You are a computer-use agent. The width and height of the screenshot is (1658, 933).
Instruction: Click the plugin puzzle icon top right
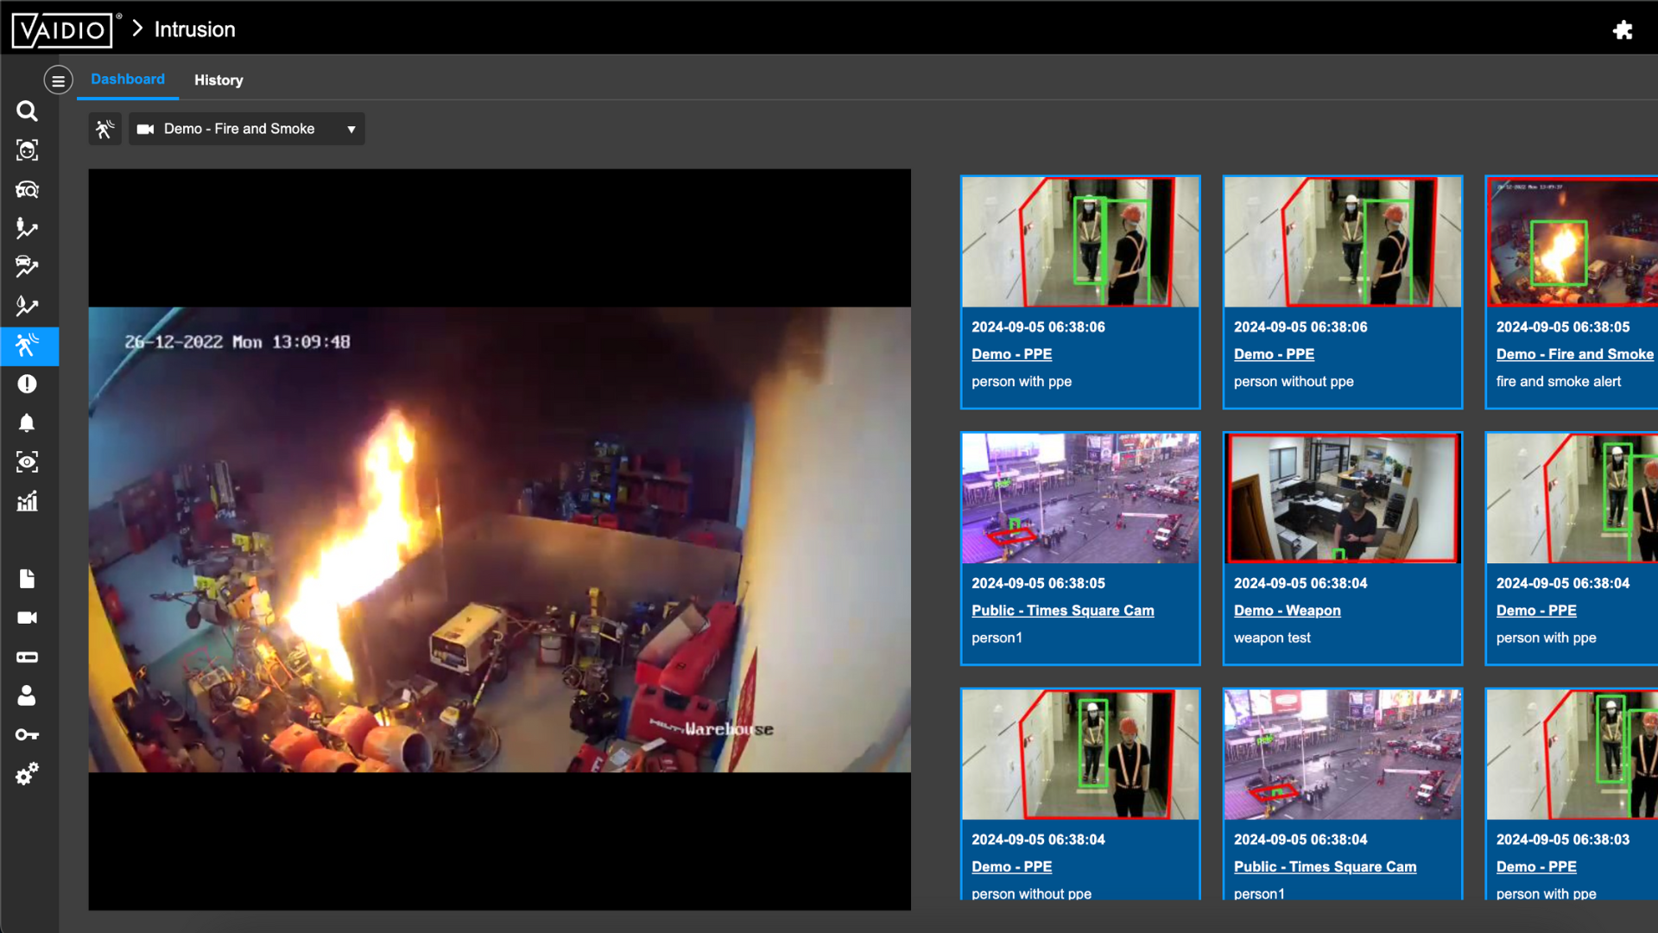pos(1623,30)
